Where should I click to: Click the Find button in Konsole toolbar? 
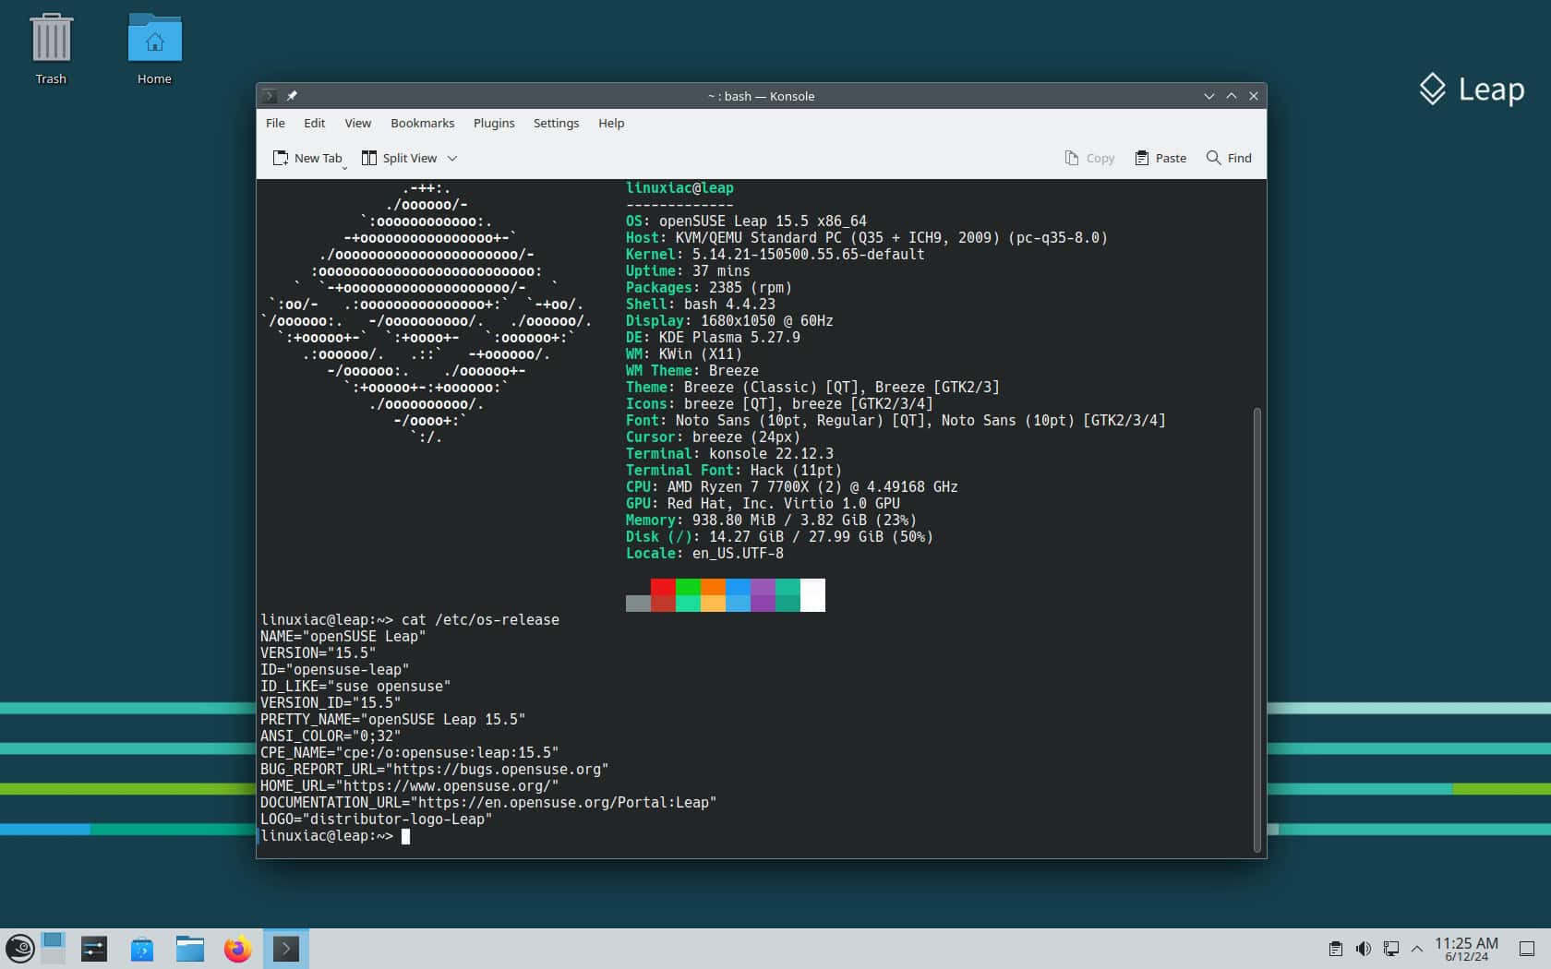(x=1228, y=158)
